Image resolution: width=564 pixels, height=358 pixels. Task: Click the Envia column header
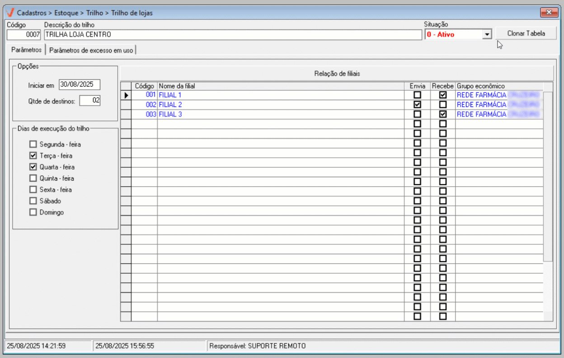[x=417, y=86]
